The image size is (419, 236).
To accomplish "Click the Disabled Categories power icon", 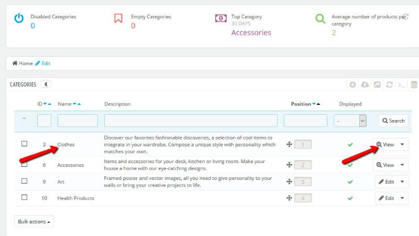I will pos(19,18).
